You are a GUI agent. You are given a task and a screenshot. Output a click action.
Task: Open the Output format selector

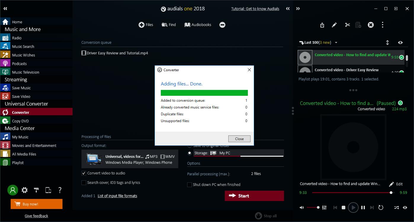(130, 159)
